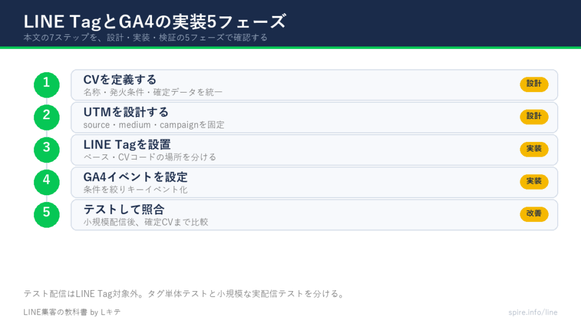Select the GA4イベントを設定 heading
Screen dimensions: 581x327
[x=135, y=177]
